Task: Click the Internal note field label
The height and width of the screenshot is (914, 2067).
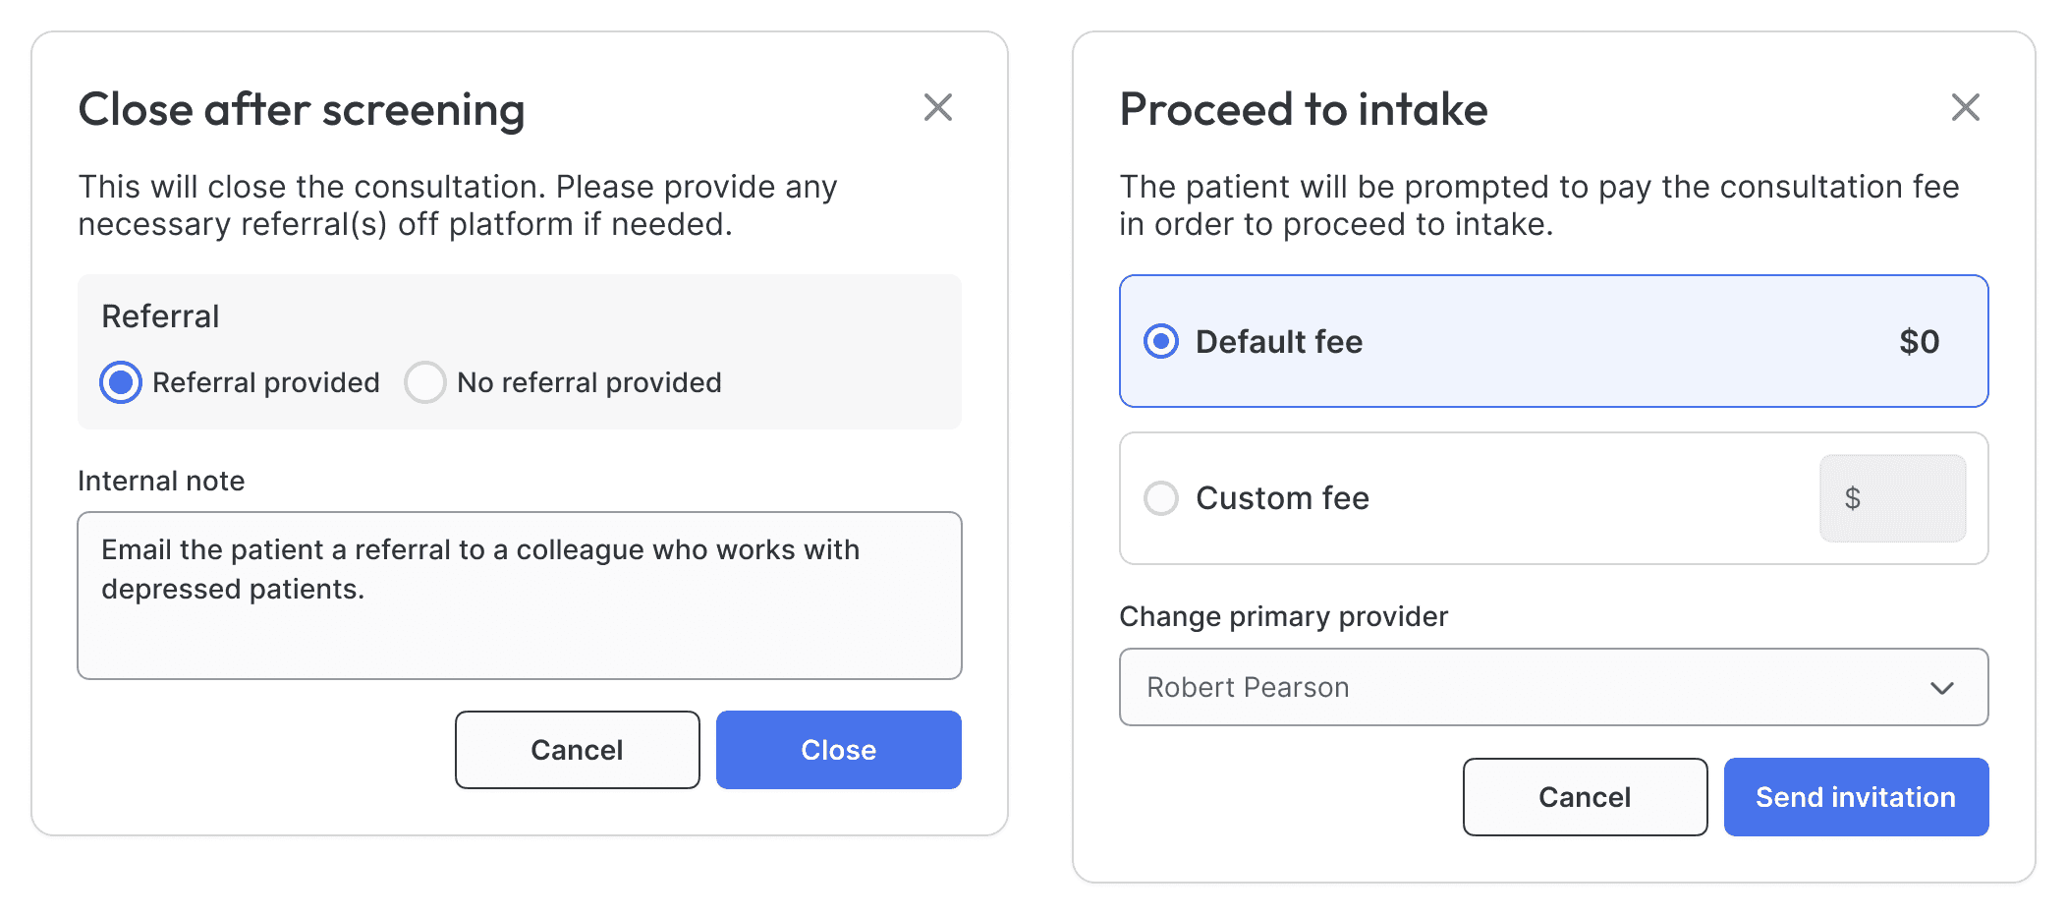Action: click(x=161, y=481)
